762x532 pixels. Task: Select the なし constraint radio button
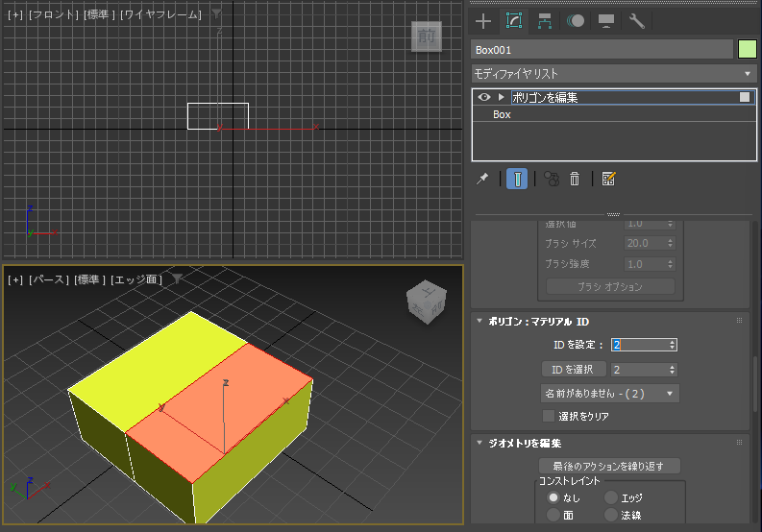553,497
